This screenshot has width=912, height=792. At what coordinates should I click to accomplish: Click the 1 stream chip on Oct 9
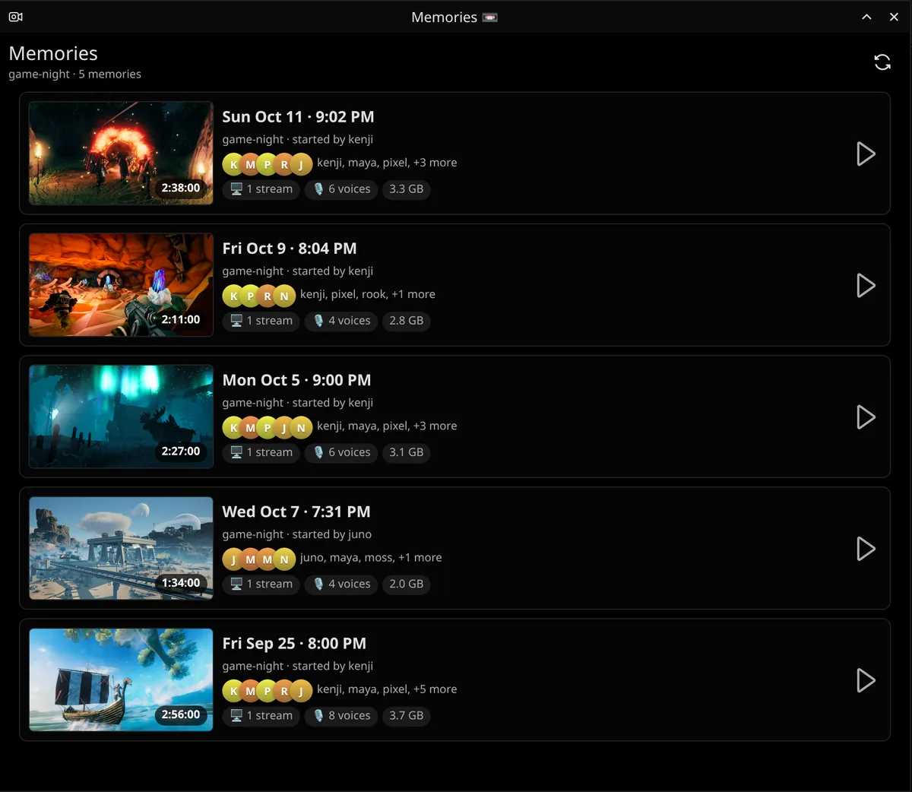pyautogui.click(x=261, y=321)
